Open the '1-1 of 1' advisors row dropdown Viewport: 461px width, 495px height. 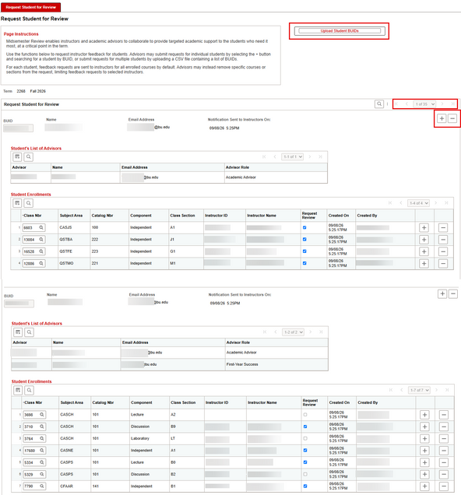pos(292,156)
